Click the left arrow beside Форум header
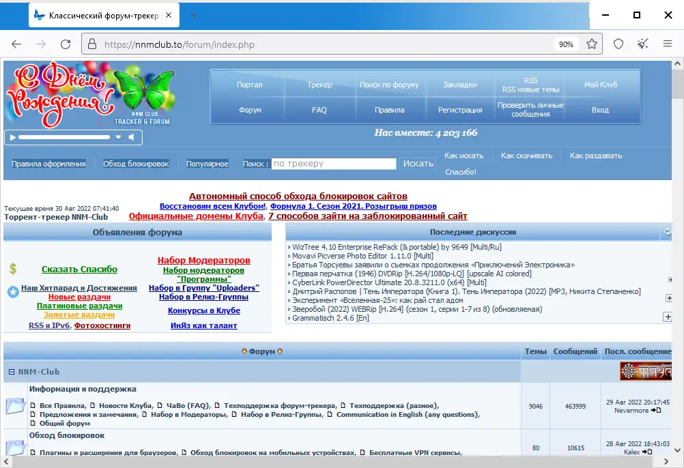 (244, 351)
